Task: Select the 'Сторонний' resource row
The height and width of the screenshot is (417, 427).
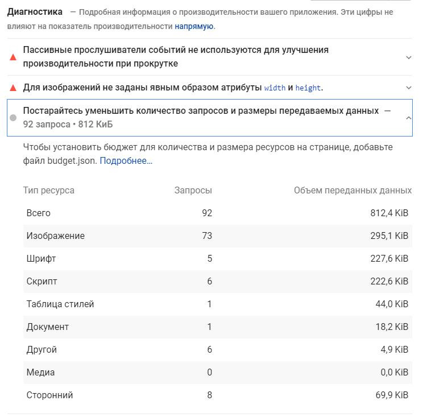Action: 218,395
